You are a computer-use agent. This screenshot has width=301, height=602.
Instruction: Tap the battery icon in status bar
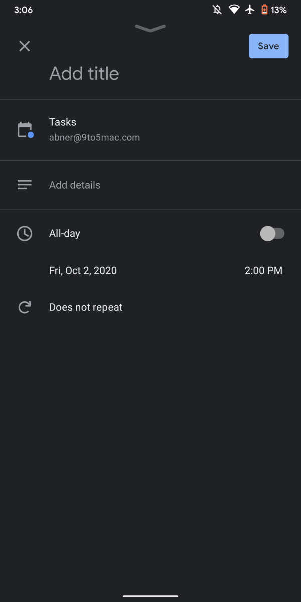(264, 10)
